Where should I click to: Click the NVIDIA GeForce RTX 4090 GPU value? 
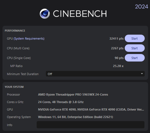click(91, 109)
